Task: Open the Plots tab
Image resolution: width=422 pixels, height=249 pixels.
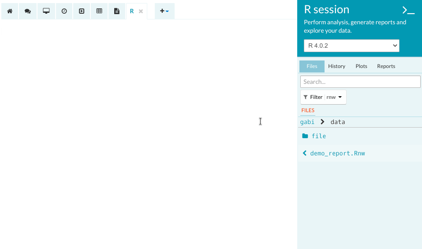Action: (x=361, y=66)
